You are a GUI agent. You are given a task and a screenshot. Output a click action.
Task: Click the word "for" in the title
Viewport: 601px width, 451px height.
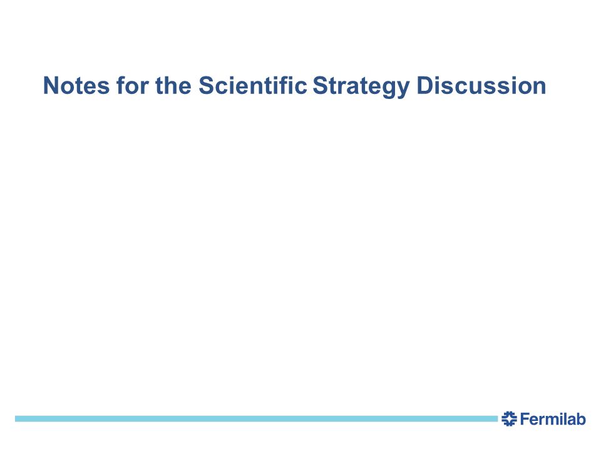pos(133,86)
